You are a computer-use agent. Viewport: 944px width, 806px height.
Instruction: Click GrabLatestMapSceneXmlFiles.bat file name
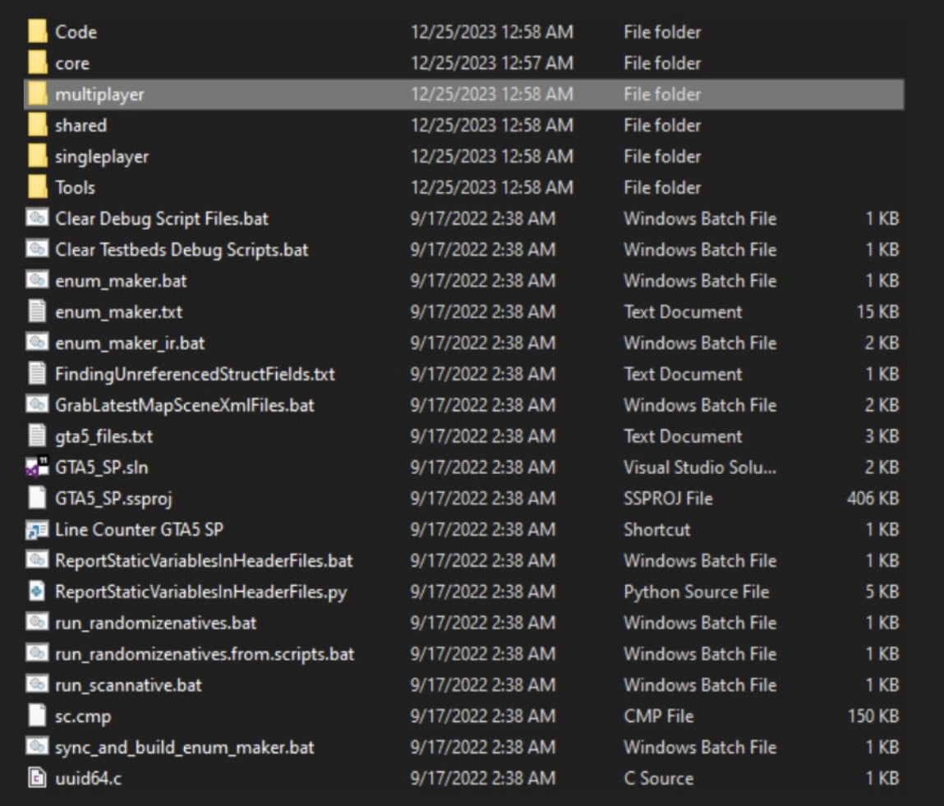(184, 406)
